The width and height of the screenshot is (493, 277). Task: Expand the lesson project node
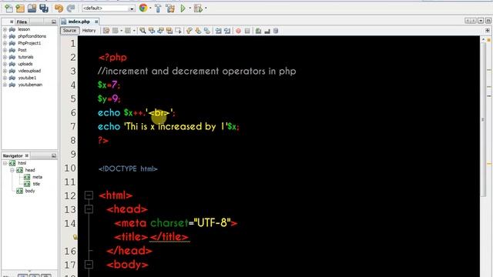(5, 29)
